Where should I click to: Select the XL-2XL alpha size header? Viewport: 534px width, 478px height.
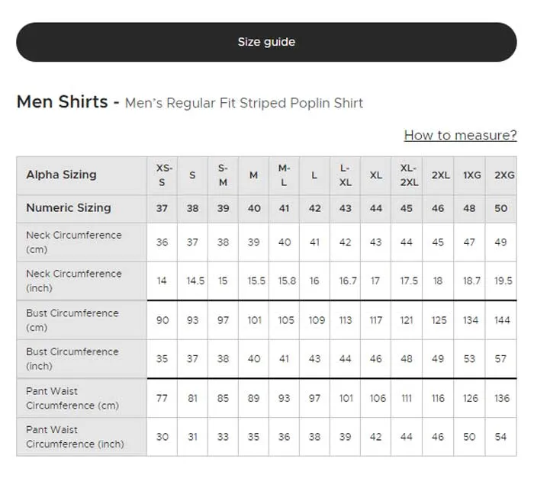click(407, 175)
